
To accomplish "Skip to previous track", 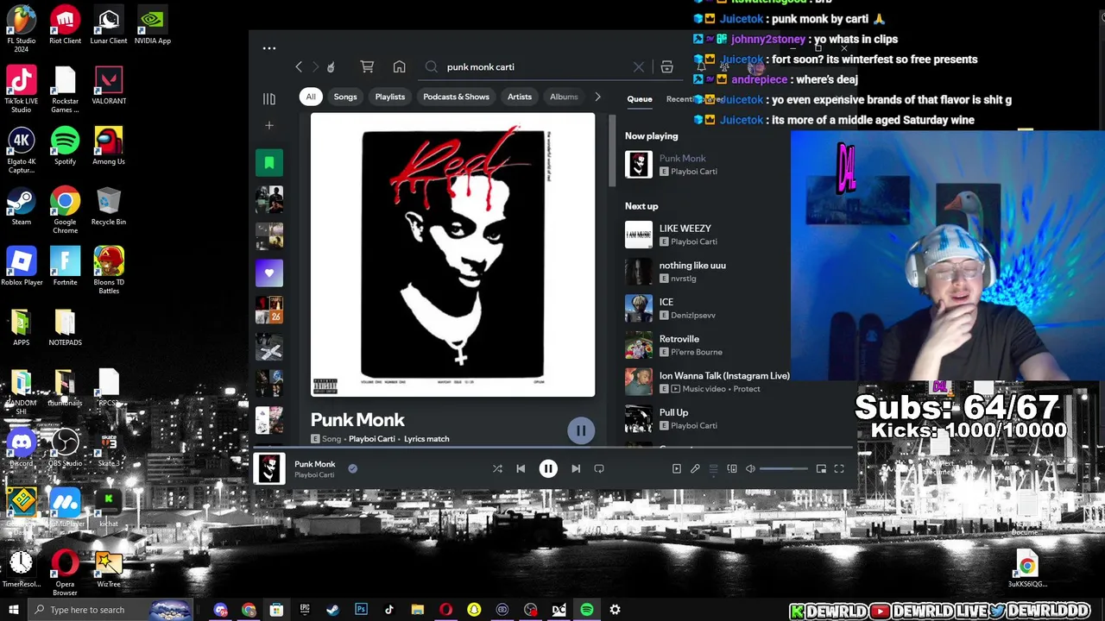I will pyautogui.click(x=521, y=468).
